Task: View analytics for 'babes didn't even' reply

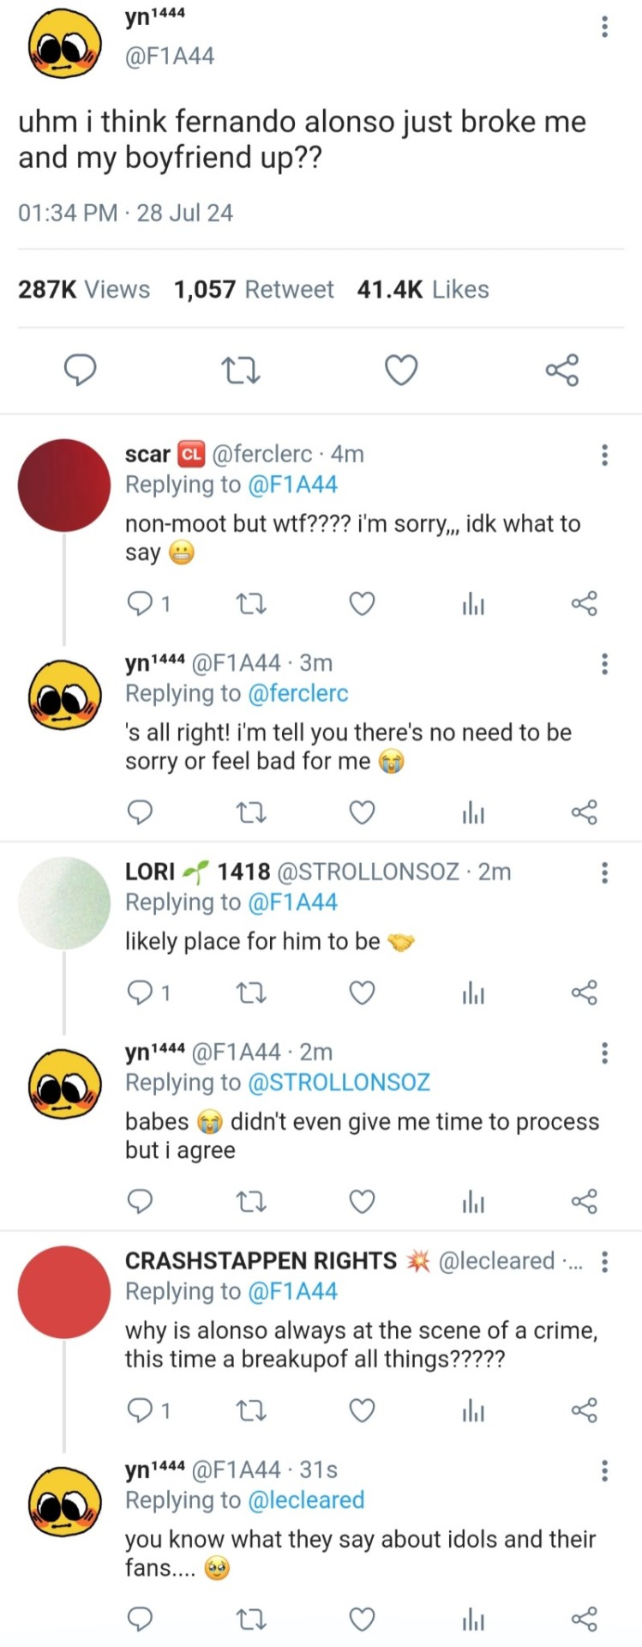Action: [x=473, y=1202]
